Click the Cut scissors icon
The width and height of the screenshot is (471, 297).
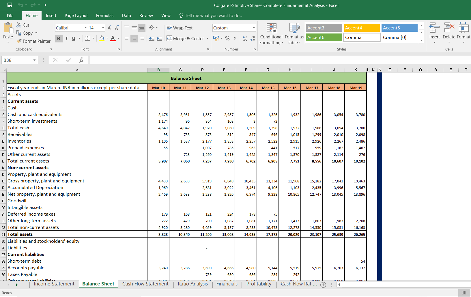[x=19, y=25]
